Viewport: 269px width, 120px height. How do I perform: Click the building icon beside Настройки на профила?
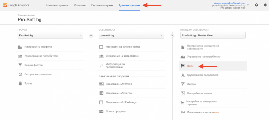[x=20, y=47]
